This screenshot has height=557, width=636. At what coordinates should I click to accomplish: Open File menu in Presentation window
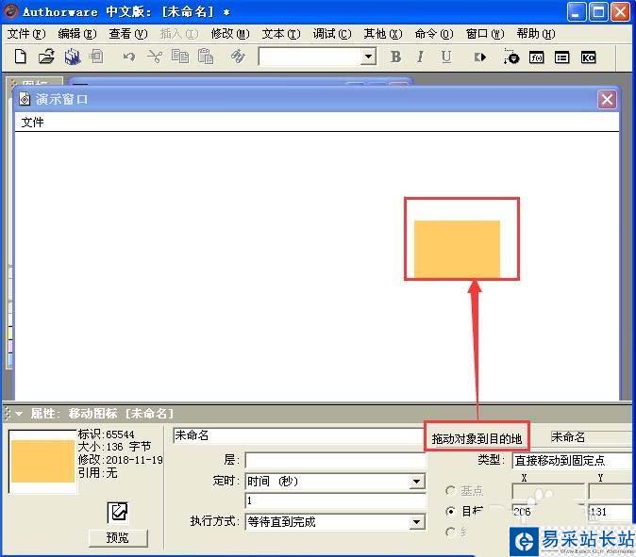click(32, 122)
